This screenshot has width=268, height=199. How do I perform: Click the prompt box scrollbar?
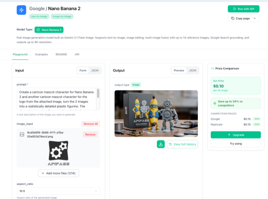[98, 93]
